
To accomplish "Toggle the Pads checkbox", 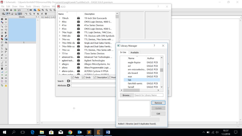I will pos(72,77).
